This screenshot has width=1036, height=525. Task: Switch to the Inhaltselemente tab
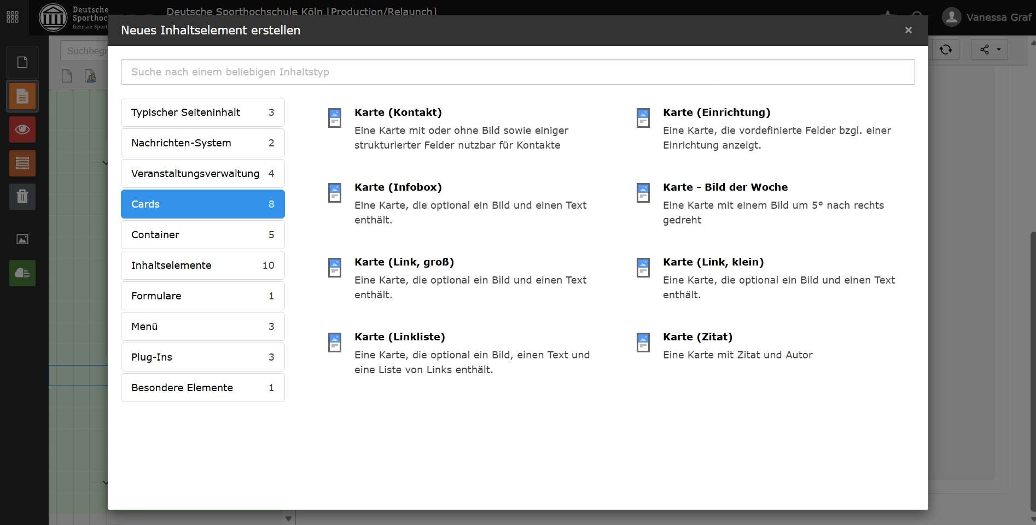202,266
